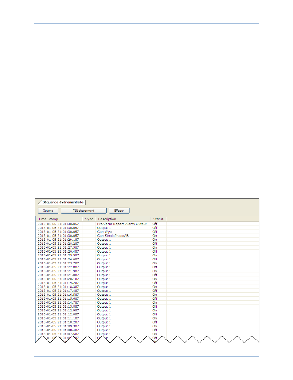Select timestamp 2013-01-05 21:01:13.887
Viewport: 293px width, 380px height.
click(x=58, y=306)
